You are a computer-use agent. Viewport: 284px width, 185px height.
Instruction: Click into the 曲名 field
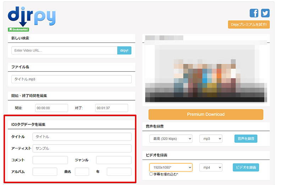[x=82, y=172]
